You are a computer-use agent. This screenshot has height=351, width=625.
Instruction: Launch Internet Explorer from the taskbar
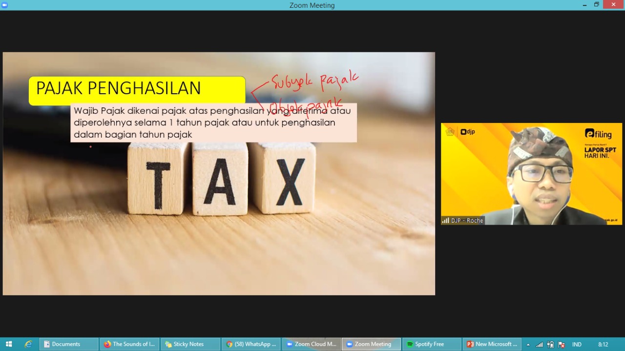[28, 344]
